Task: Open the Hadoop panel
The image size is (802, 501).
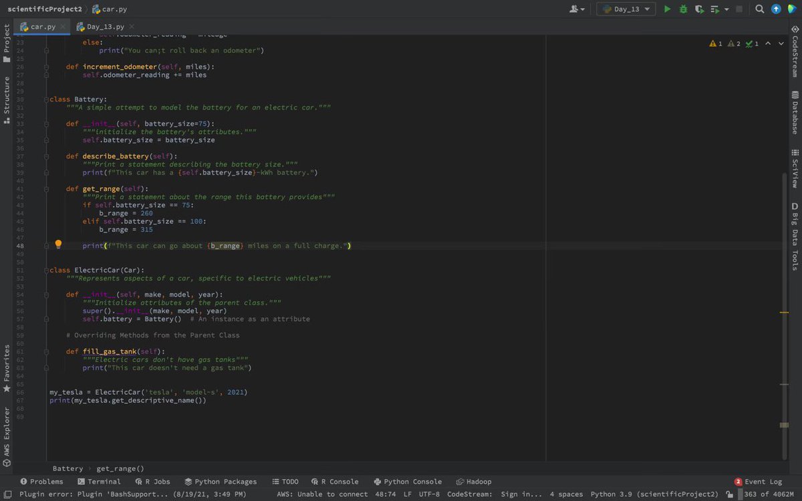Action: click(474, 482)
